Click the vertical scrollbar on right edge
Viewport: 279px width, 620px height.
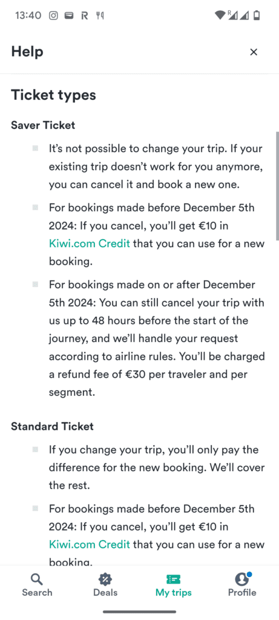click(277, 186)
